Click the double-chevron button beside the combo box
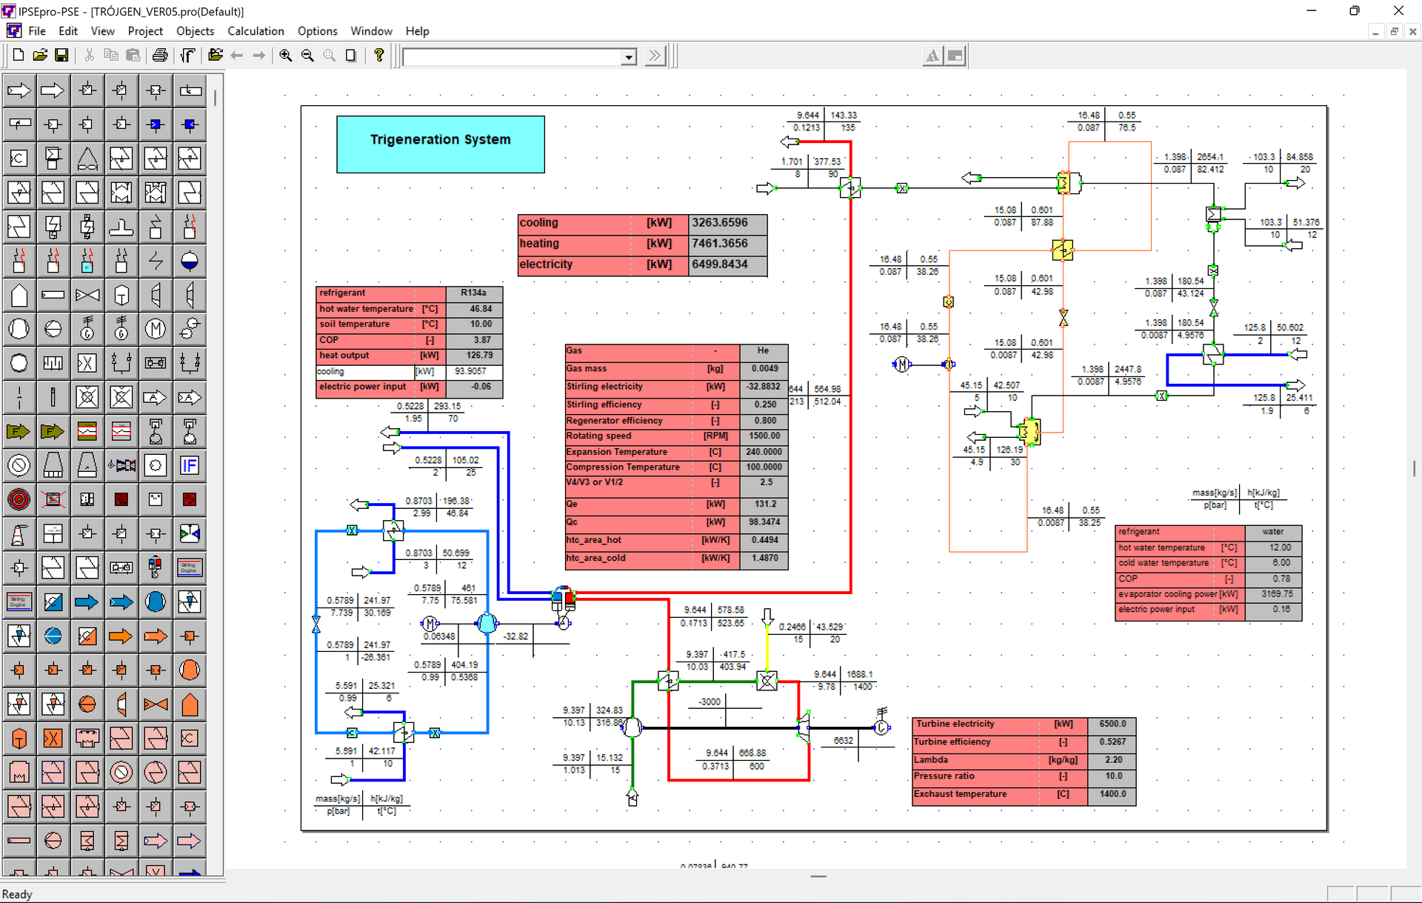 tap(655, 56)
